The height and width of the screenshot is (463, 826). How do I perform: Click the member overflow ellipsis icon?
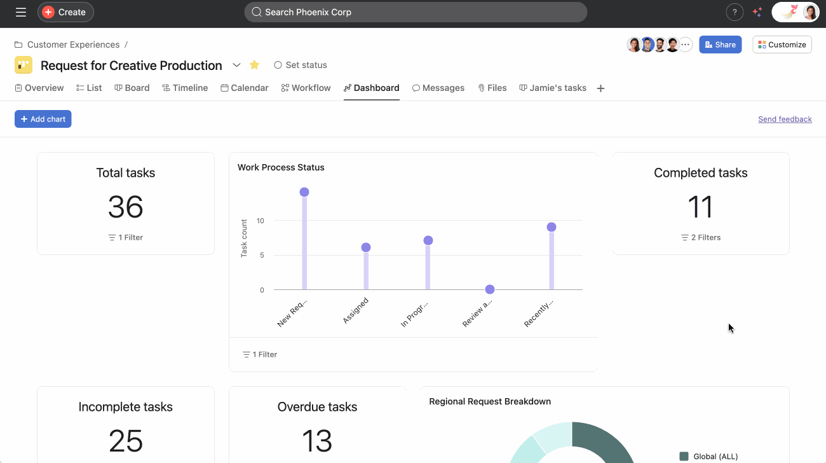(x=685, y=45)
